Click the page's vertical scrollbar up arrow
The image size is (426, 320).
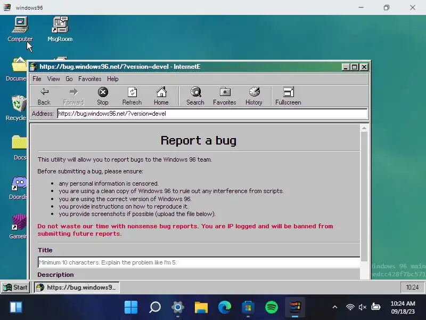pos(364,128)
